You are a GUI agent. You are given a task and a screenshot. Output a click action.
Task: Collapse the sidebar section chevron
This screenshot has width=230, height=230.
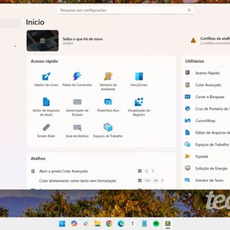pyautogui.click(x=15, y=46)
